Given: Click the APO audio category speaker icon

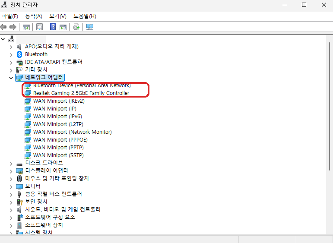Looking at the screenshot, I should click(x=19, y=47).
